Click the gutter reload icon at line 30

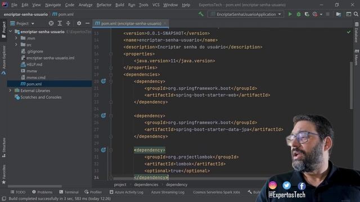point(103,150)
